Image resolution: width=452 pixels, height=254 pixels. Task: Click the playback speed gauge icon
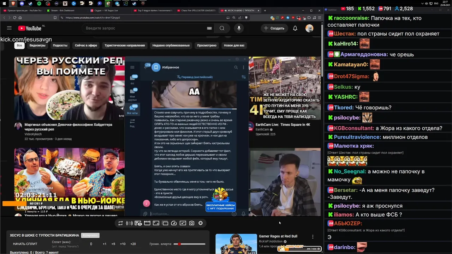tap(174, 223)
